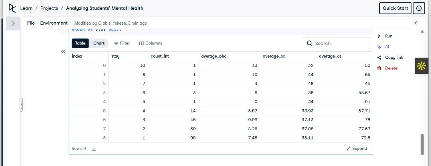Image resolution: width=431 pixels, height=166 pixels.
Task: Click in the table Search field
Action: pos(336,43)
